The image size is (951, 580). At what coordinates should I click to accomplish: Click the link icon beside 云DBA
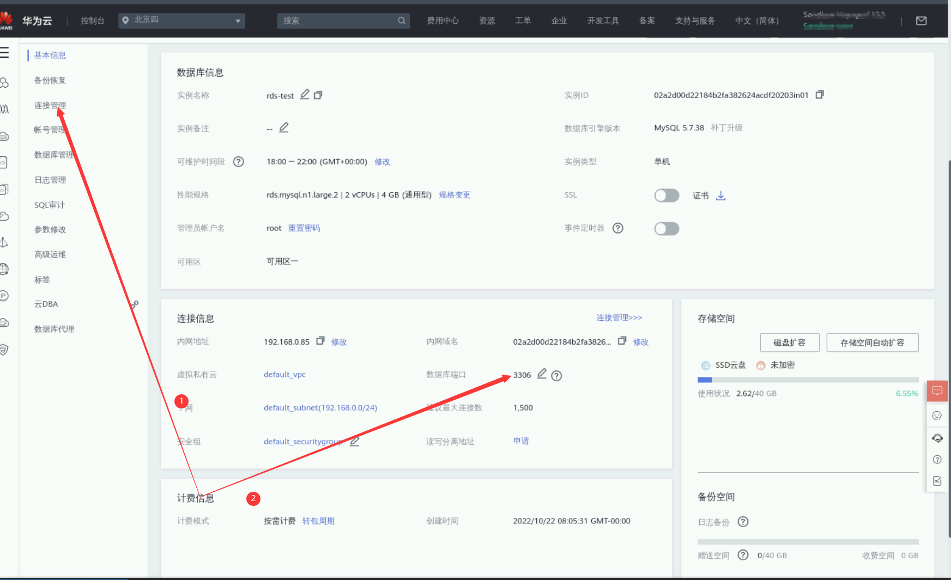point(134,304)
